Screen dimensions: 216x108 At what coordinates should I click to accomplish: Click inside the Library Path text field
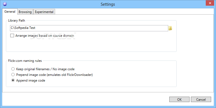click(x=89, y=28)
